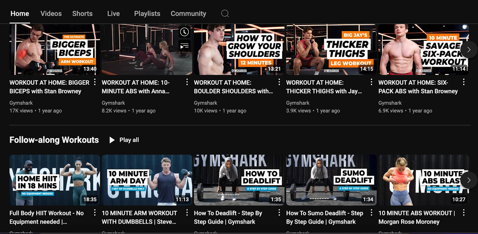Screen dimensions: 478x234
Task: Play the How To Deadlift thumbnail
Action: tap(239, 180)
